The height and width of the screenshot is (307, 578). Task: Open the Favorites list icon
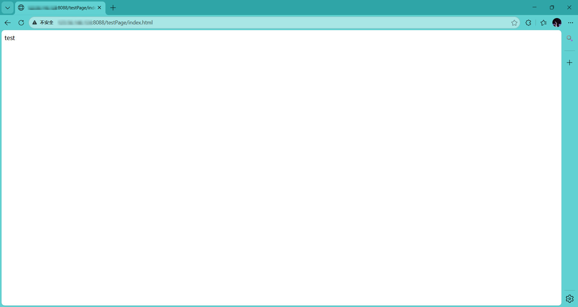(x=543, y=23)
